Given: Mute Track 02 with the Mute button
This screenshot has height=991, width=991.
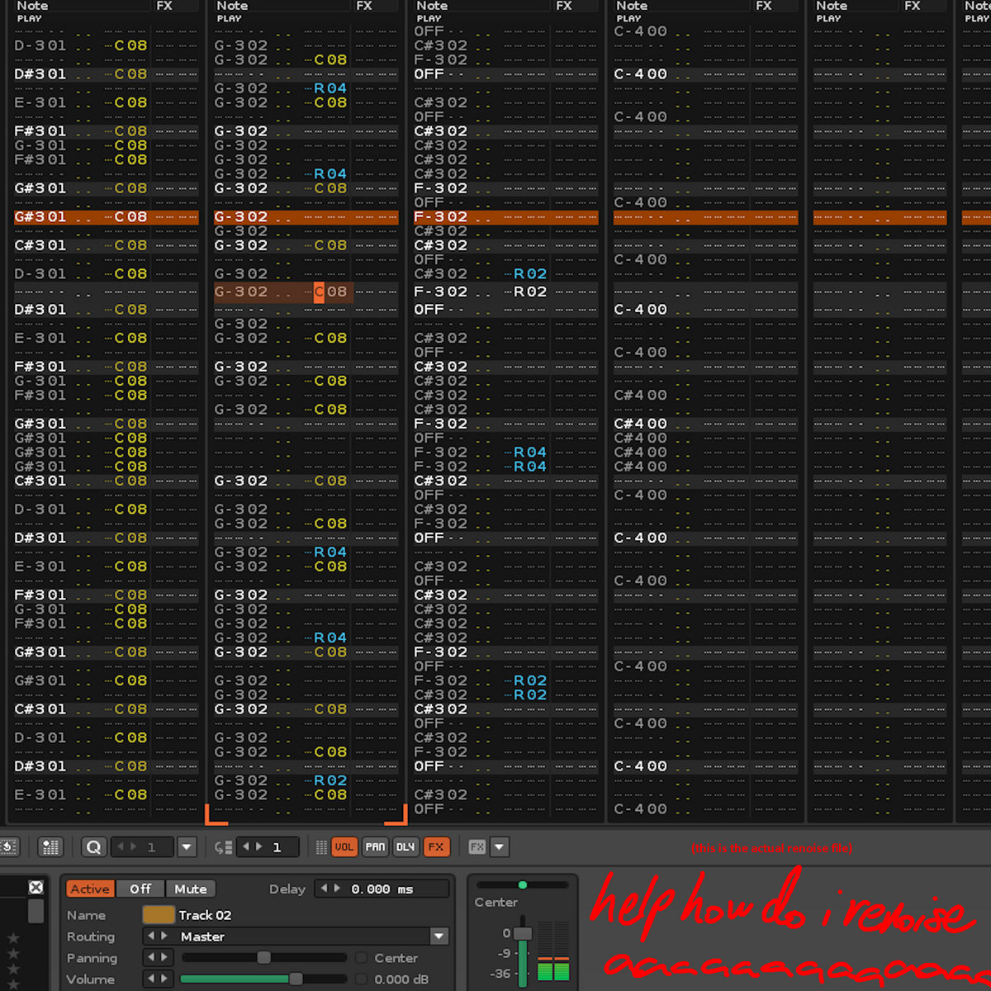Looking at the screenshot, I should tap(190, 889).
